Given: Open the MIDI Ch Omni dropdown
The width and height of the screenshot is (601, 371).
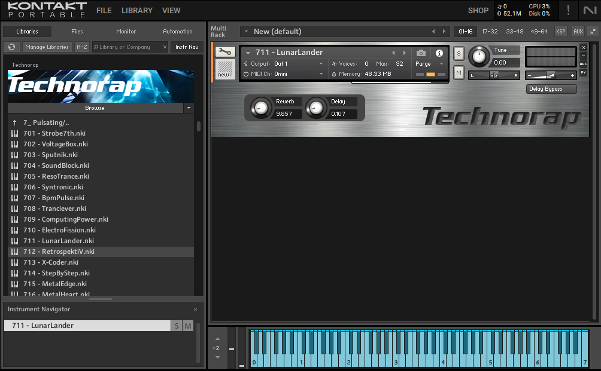Looking at the screenshot, I should click(x=321, y=74).
